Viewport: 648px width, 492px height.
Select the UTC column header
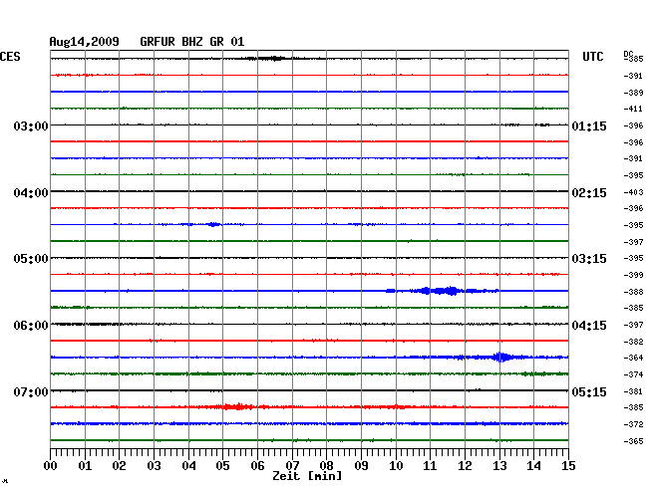click(x=592, y=57)
